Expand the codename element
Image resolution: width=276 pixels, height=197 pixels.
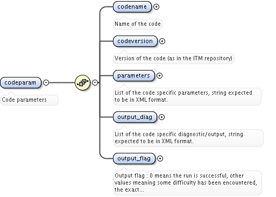pos(157,6)
